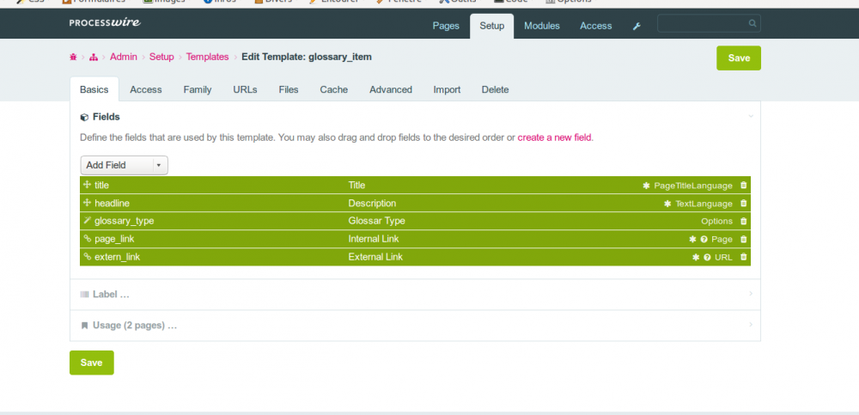Follow the 'create a new field' link

click(x=554, y=137)
